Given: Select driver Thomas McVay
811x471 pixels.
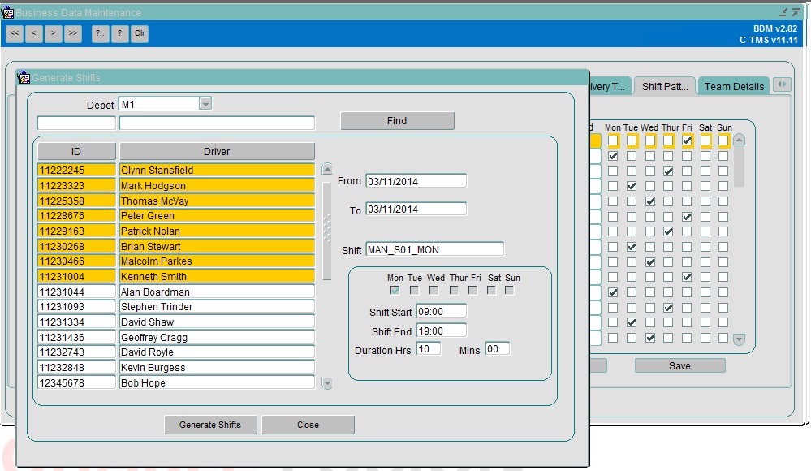Looking at the screenshot, I should (217, 201).
